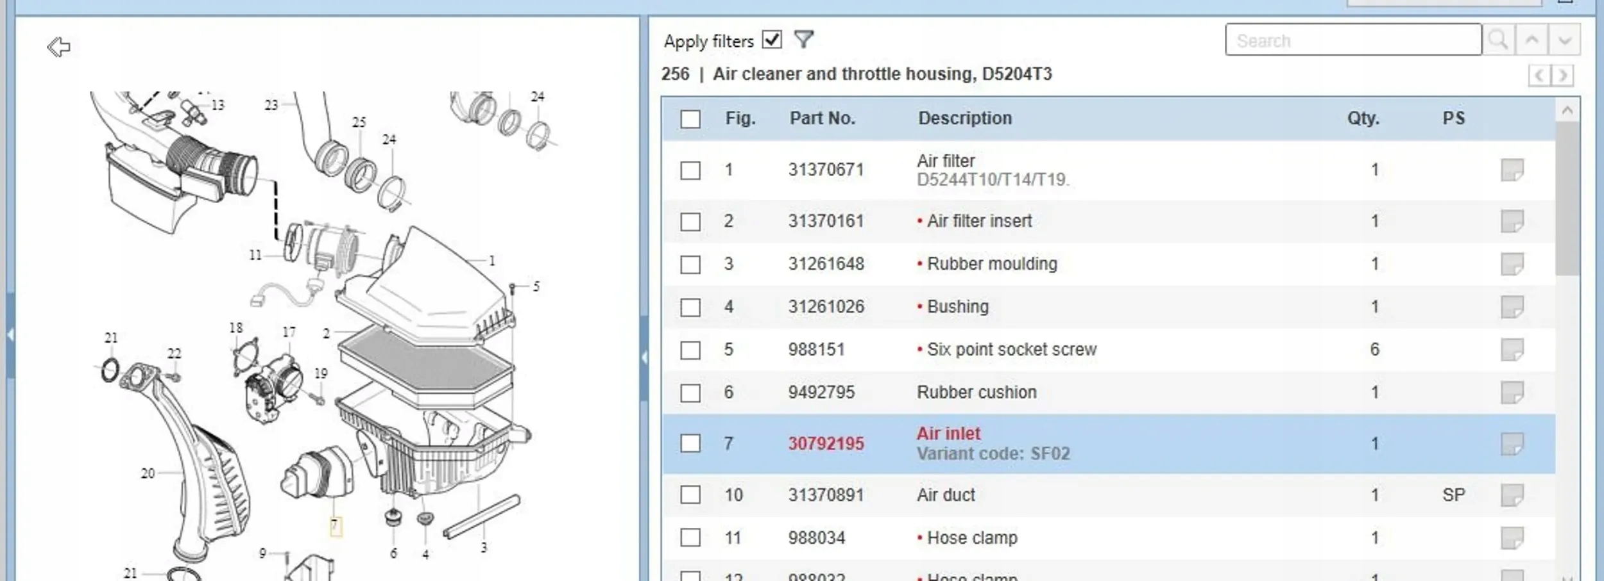The height and width of the screenshot is (581, 1604).
Task: Open note icon for Rubber moulding row
Action: coord(1512,264)
